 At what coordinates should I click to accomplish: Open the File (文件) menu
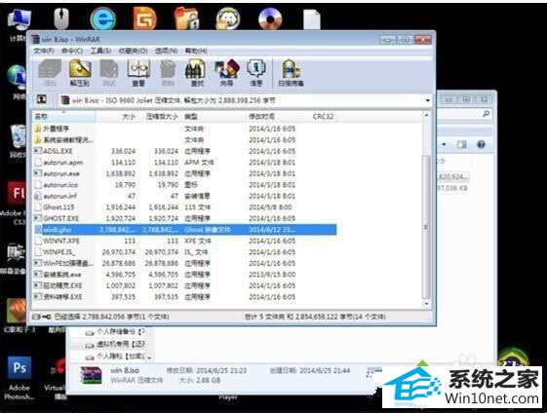(x=44, y=51)
